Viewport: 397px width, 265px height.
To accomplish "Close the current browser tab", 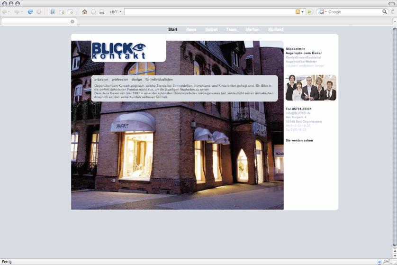I will (72, 21).
